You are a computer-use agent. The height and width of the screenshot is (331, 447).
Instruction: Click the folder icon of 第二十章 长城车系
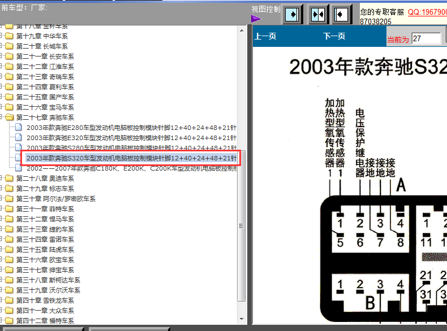click(x=10, y=46)
